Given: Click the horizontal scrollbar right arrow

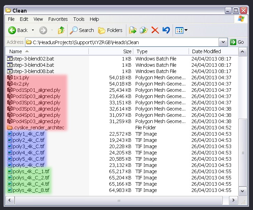Looking at the screenshot, I should point(233,200).
